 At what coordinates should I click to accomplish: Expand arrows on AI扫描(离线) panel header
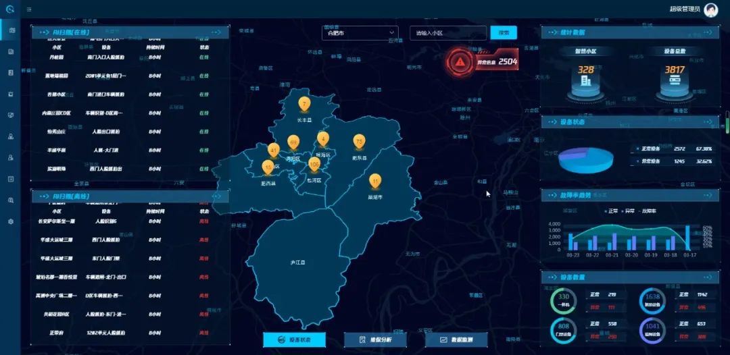[x=216, y=196]
